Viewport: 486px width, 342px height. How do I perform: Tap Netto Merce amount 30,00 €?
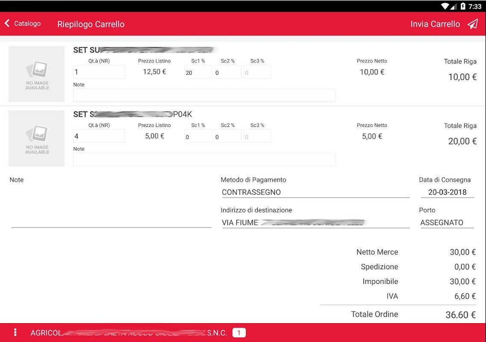pyautogui.click(x=462, y=252)
